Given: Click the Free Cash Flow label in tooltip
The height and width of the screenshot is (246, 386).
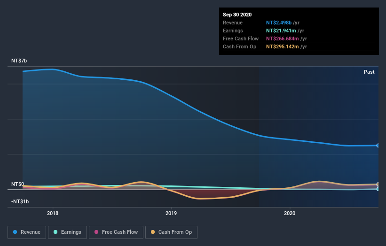Looking at the screenshot, I should (241, 38).
